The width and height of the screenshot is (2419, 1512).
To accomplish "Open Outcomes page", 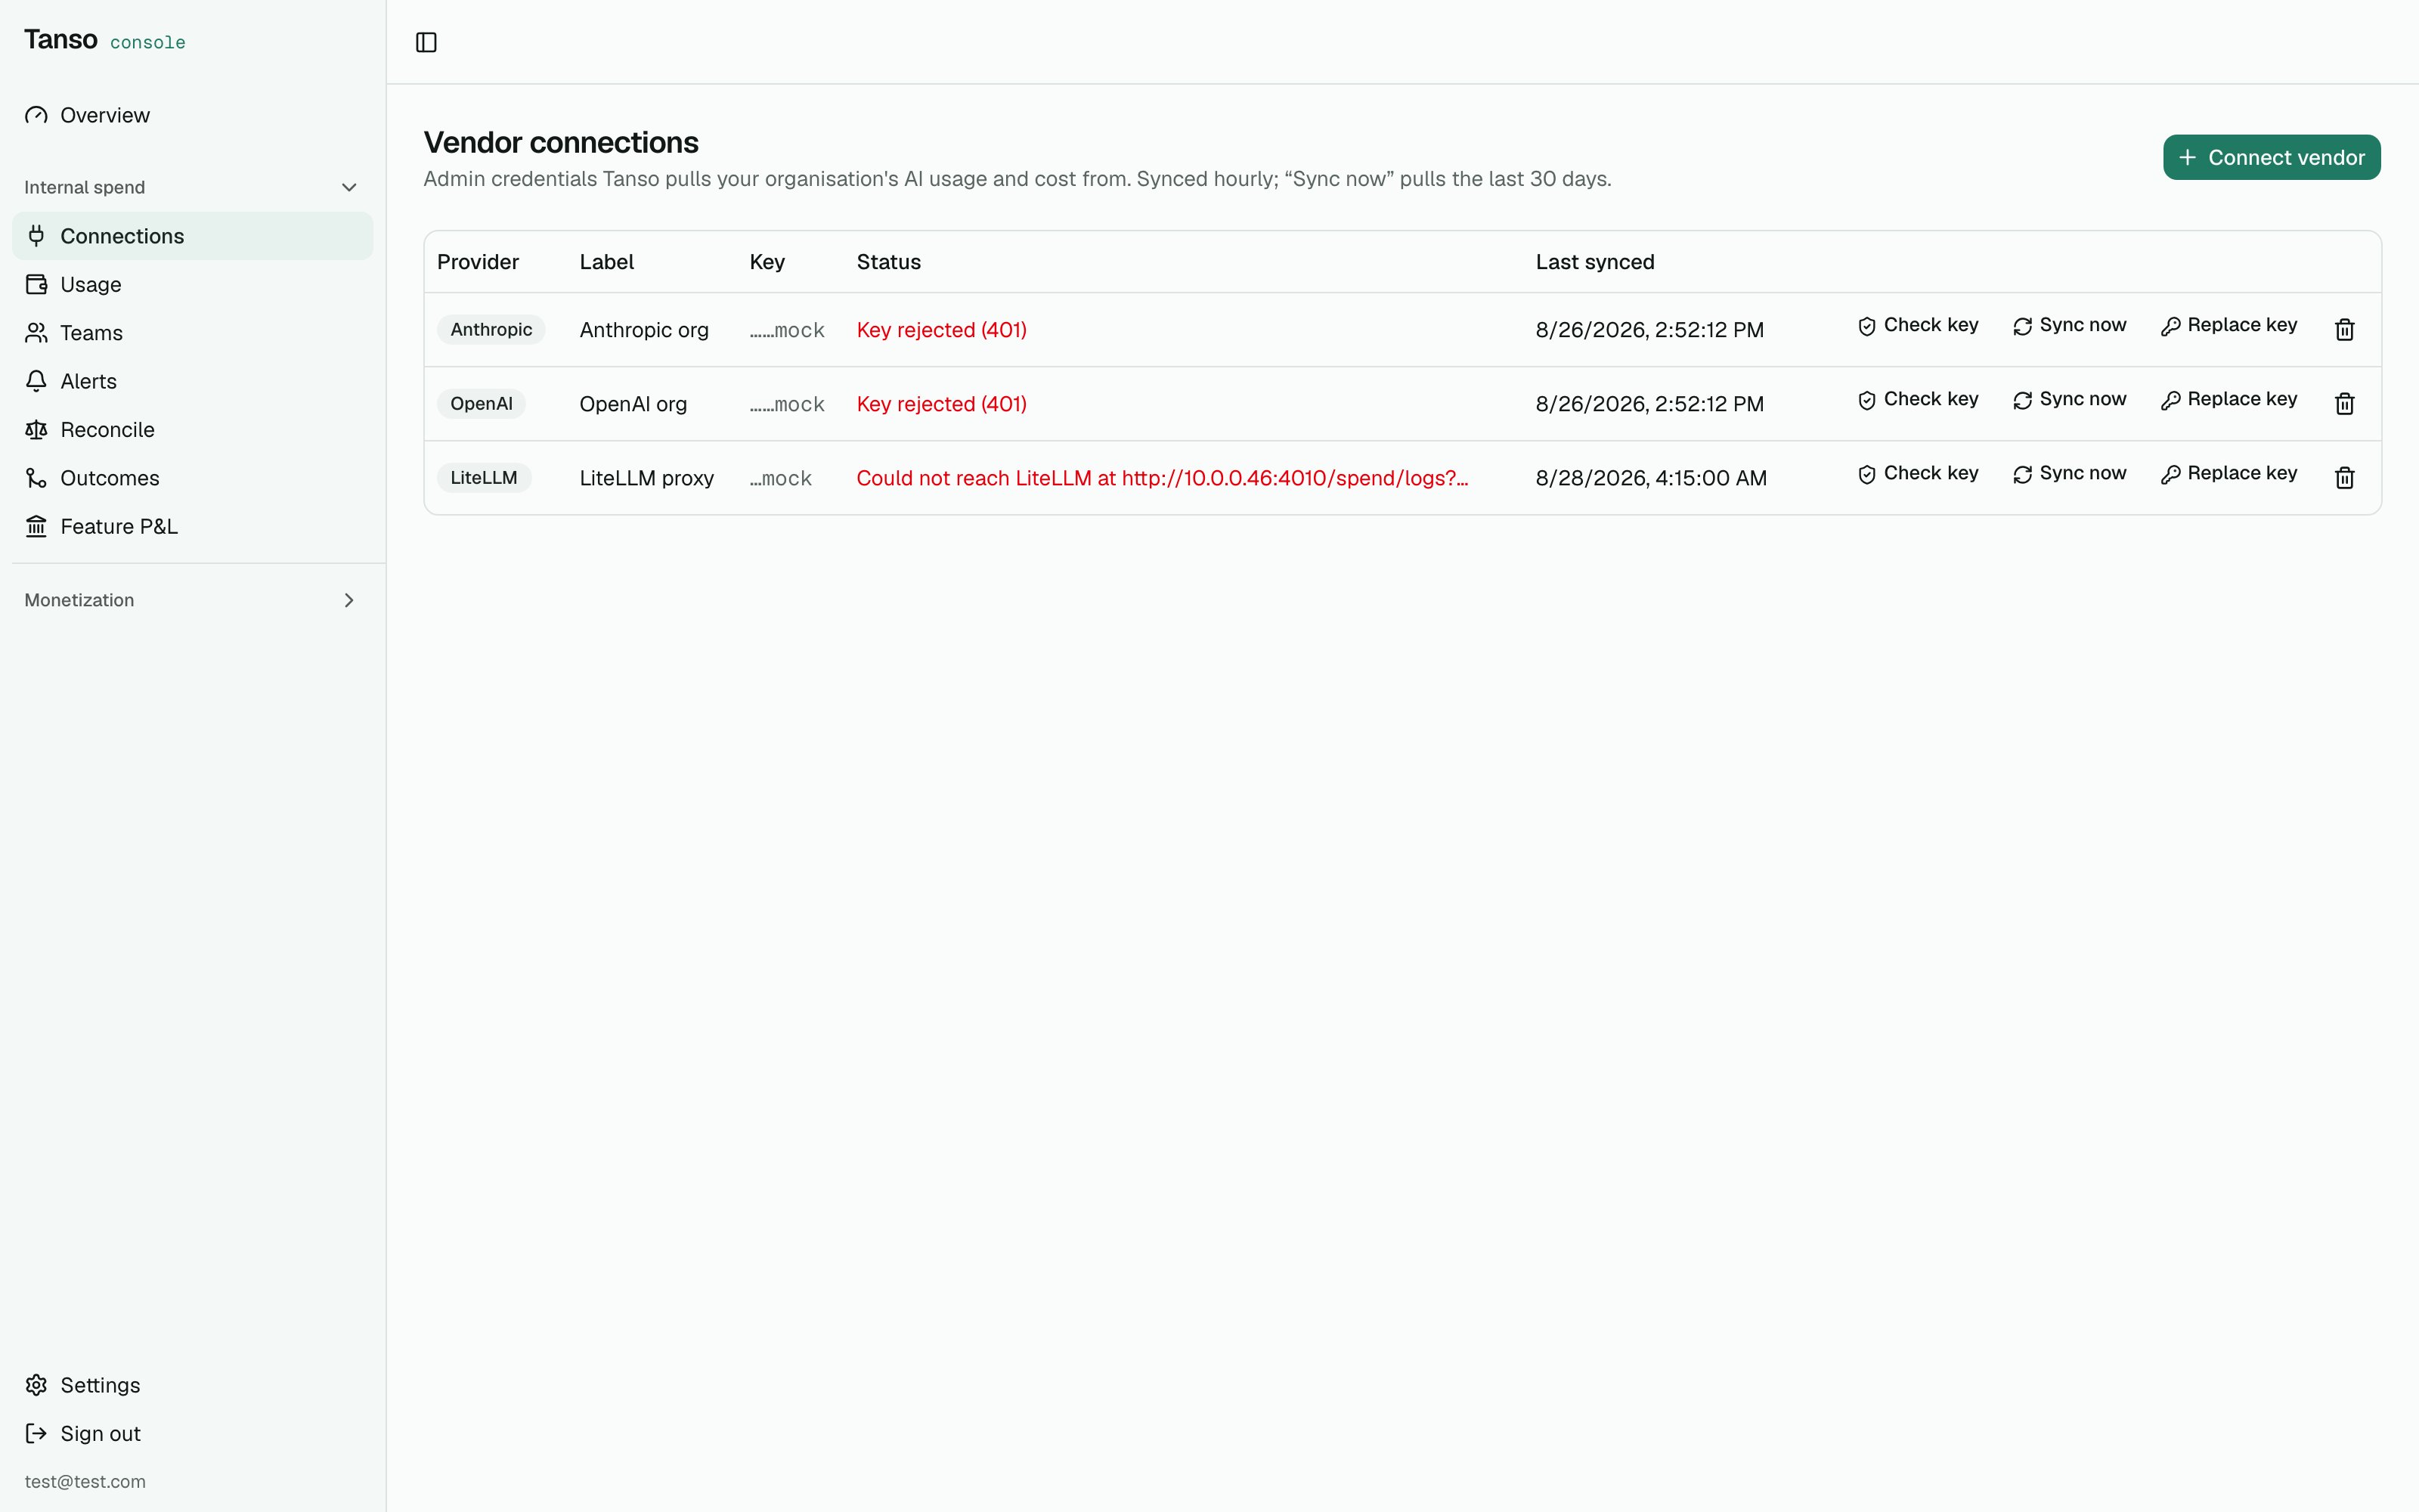I will pos(192,478).
